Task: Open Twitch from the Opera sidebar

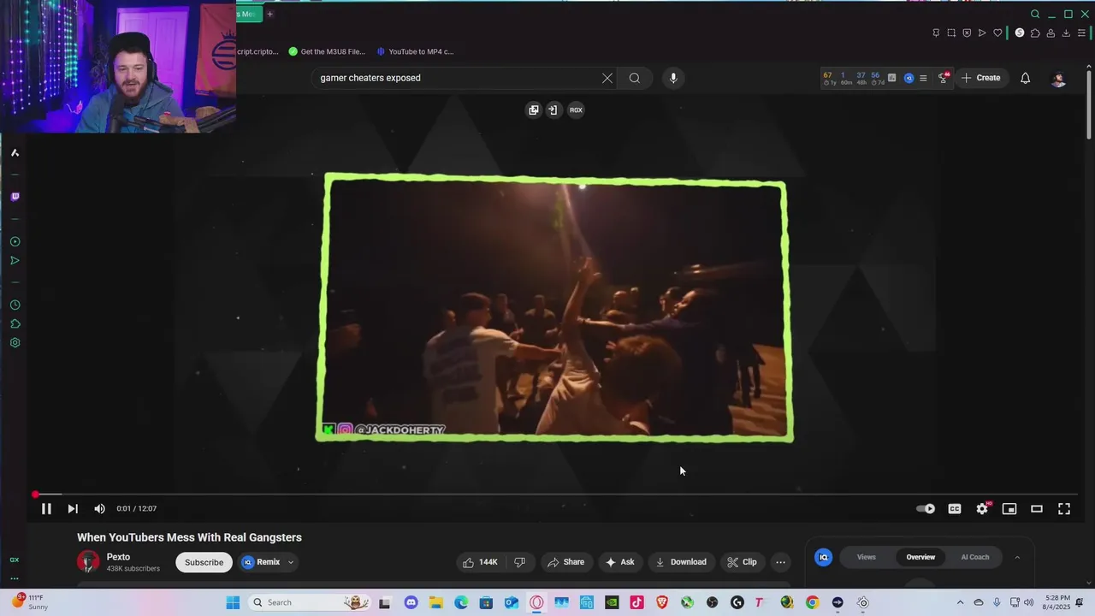Action: pyautogui.click(x=15, y=197)
